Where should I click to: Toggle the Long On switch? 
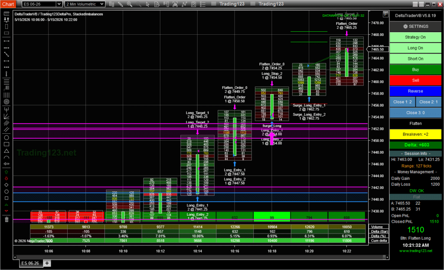click(415, 48)
